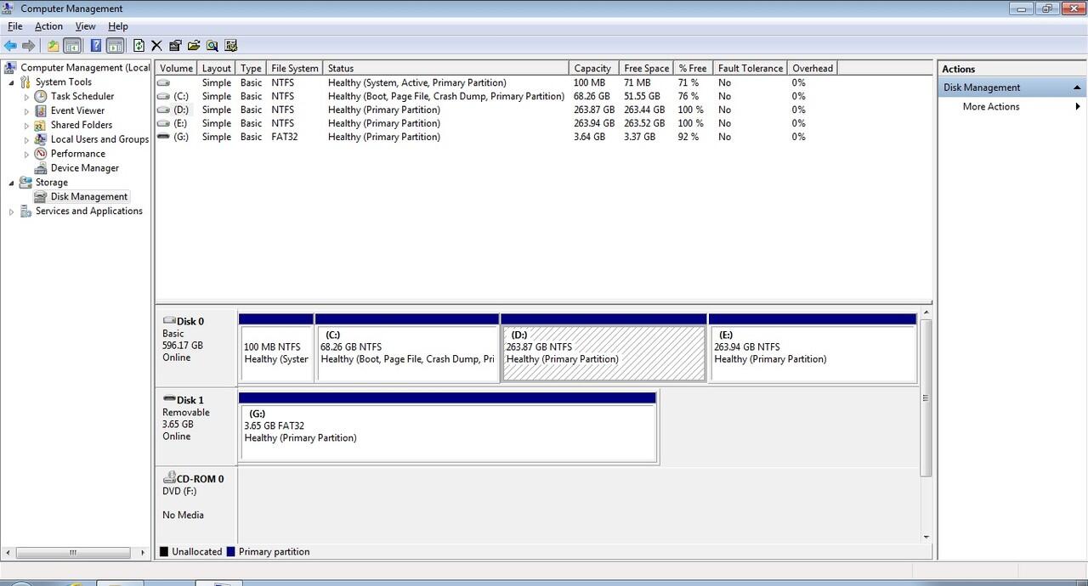Click the Properties toolbar icon
Image resolution: width=1088 pixels, height=586 pixels.
pyautogui.click(x=175, y=46)
